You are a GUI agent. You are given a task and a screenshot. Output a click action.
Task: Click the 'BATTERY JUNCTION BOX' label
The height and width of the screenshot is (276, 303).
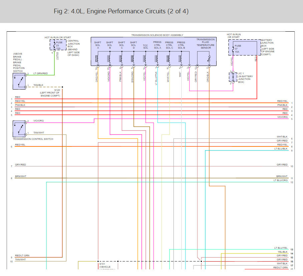[268, 47]
